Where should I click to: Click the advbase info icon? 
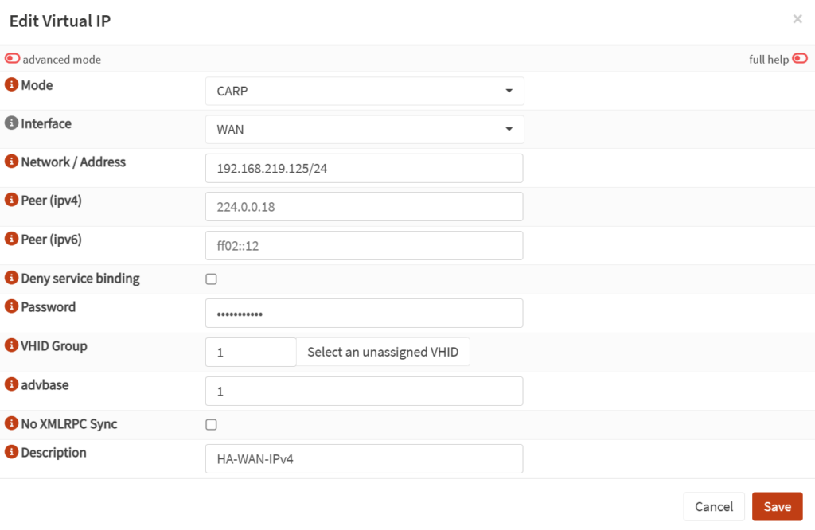point(12,384)
